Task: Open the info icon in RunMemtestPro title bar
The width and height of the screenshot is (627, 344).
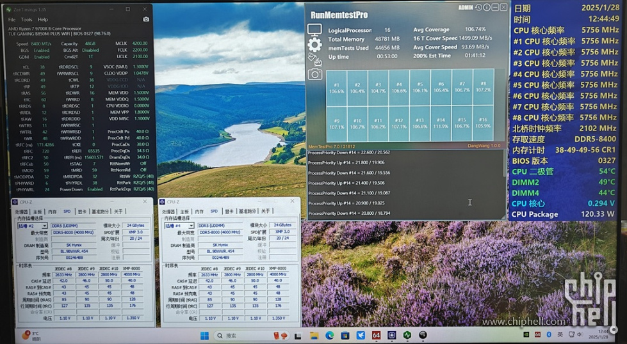Action: 487,7
